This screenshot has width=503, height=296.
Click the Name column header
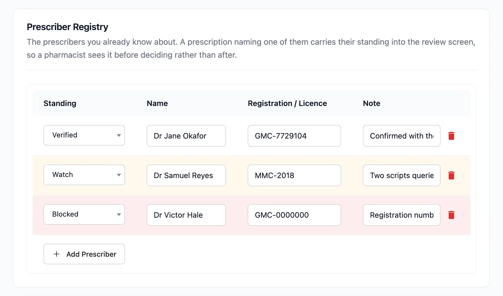157,103
